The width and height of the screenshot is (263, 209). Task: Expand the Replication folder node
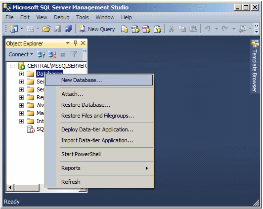(21, 97)
